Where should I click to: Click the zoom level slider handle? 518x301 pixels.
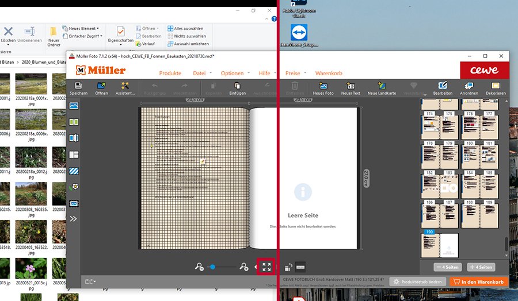coord(212,267)
